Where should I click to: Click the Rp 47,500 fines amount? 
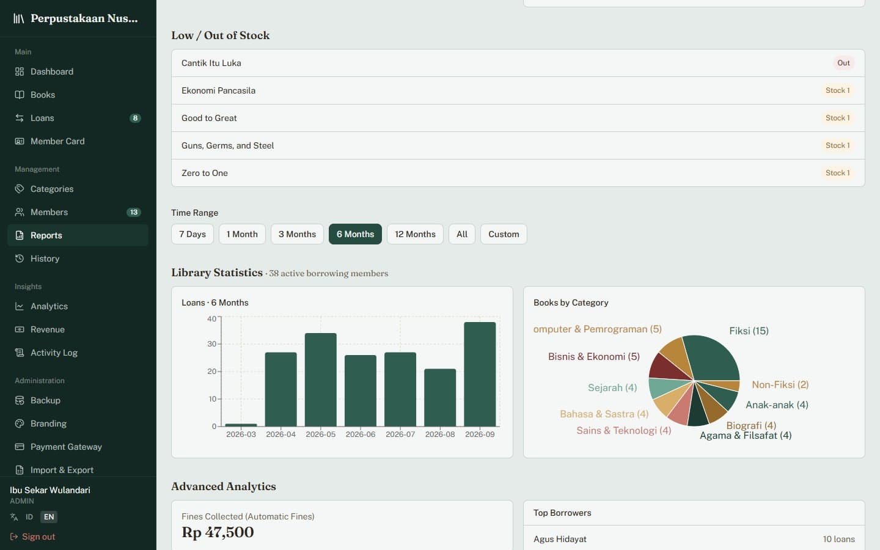[x=218, y=532]
